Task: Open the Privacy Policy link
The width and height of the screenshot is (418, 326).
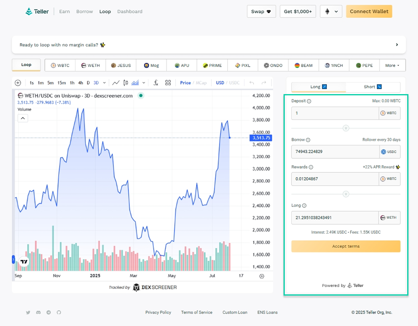Action: (x=158, y=312)
